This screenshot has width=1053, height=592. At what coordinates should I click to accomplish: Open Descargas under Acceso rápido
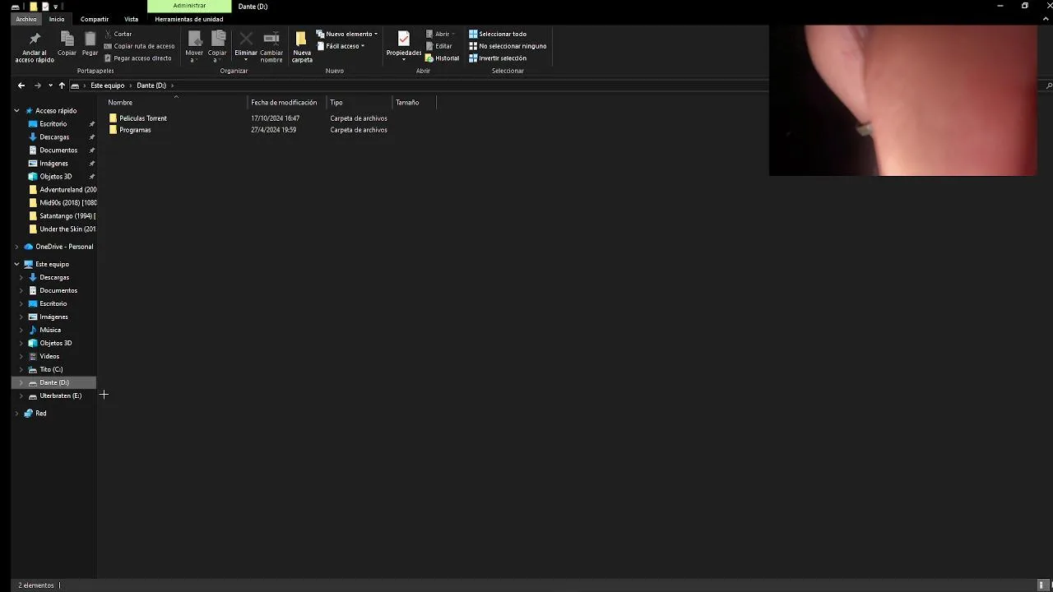click(54, 137)
